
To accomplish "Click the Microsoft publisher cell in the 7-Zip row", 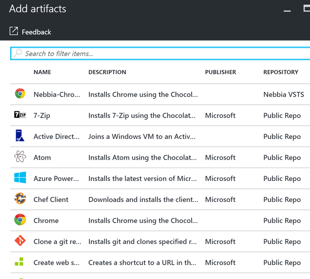I will click(220, 116).
